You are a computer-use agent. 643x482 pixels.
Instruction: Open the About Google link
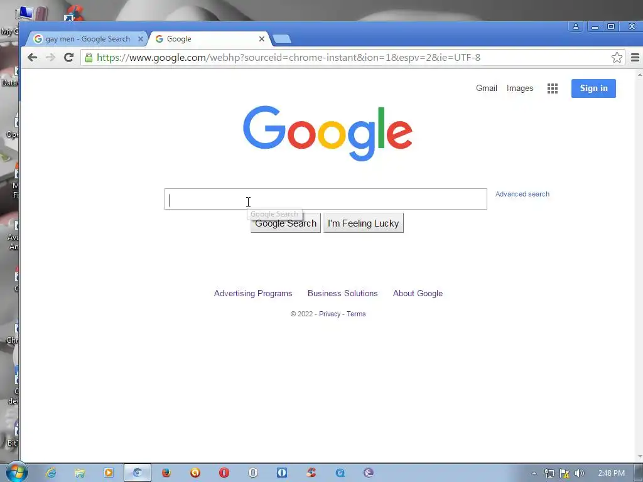click(418, 294)
